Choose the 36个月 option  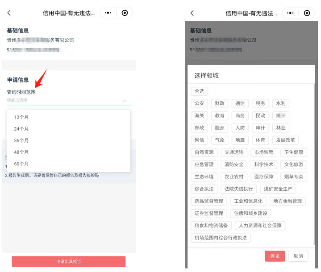tap(21, 140)
